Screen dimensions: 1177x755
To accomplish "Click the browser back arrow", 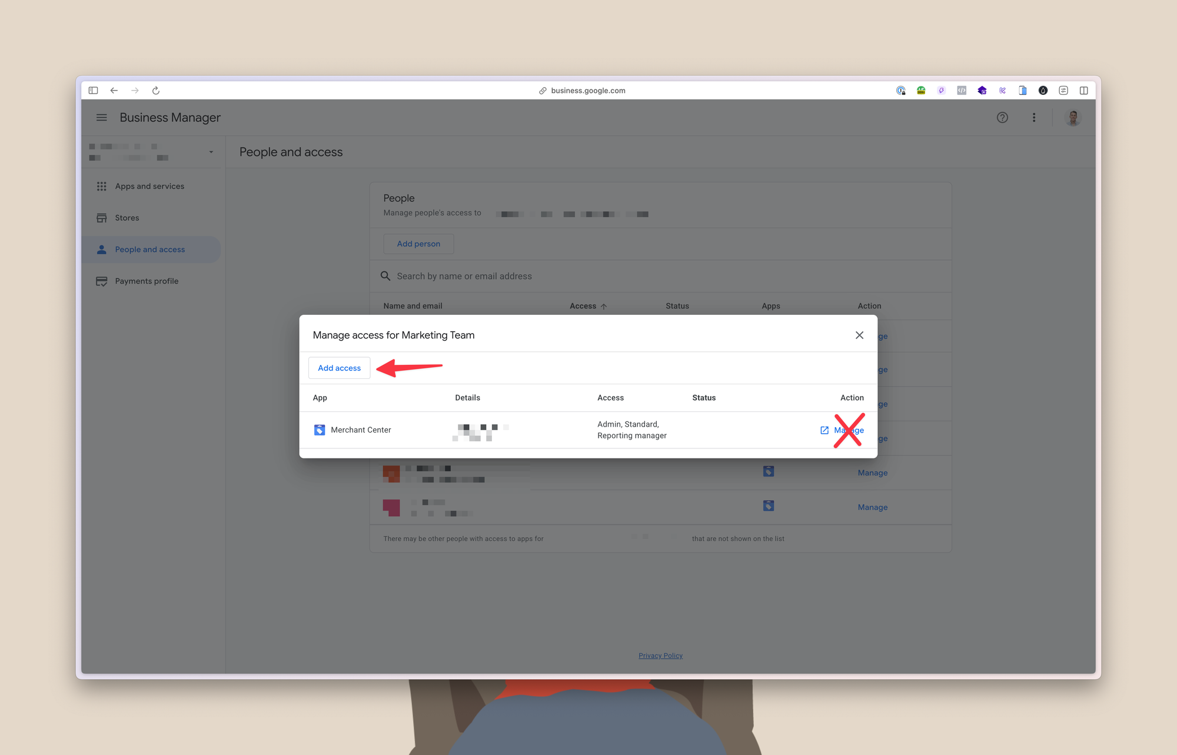I will 114,91.
